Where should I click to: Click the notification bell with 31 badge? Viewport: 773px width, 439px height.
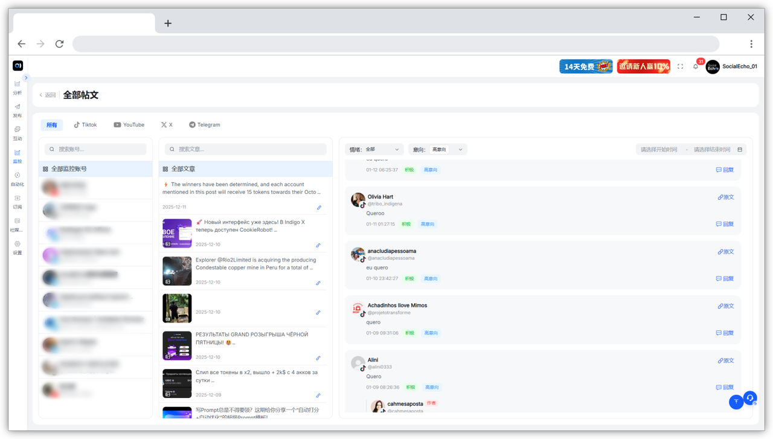tap(696, 66)
